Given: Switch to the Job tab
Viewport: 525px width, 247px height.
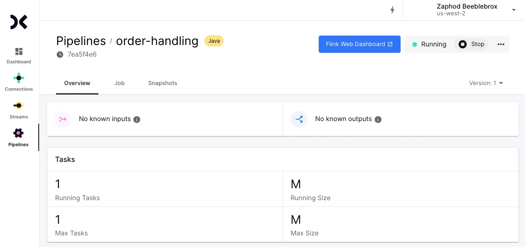Looking at the screenshot, I should (x=120, y=83).
